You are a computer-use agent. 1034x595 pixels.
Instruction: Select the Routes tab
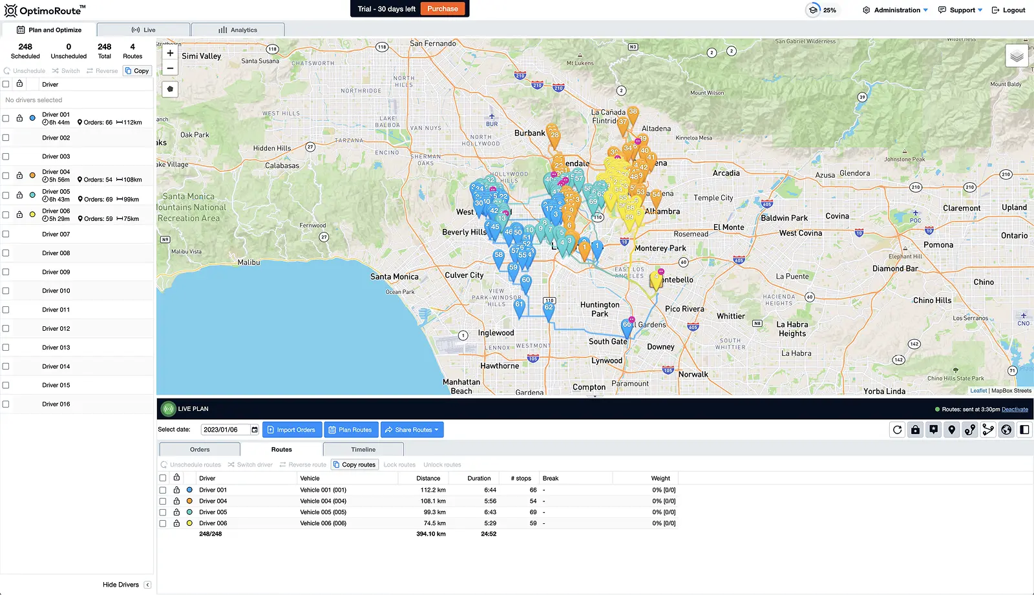(281, 449)
